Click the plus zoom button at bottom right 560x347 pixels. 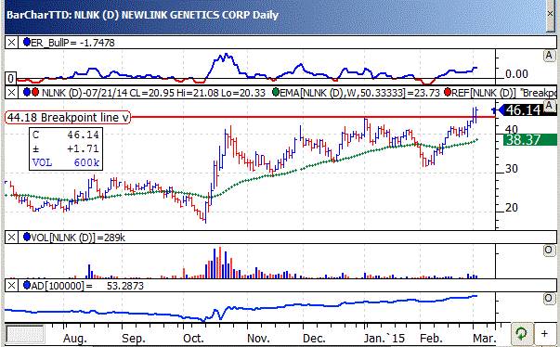tap(544, 334)
